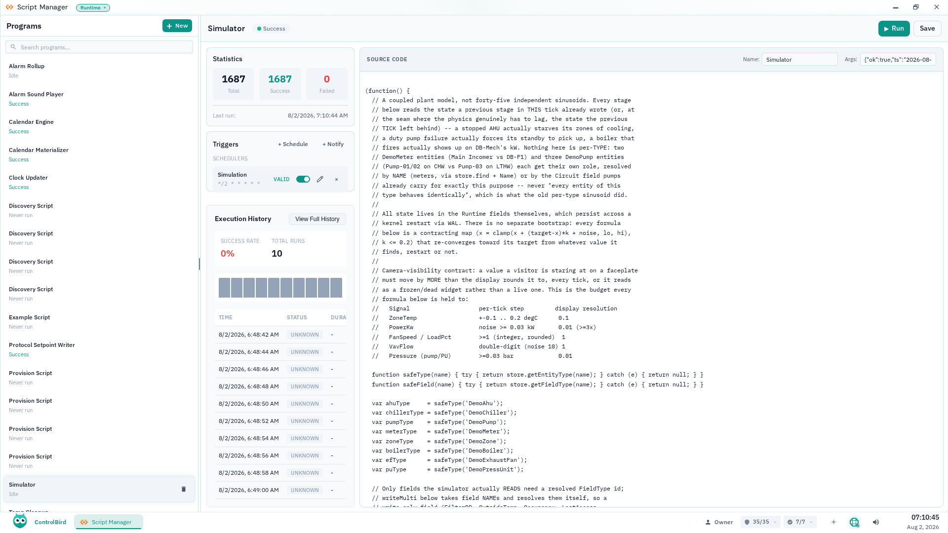948x533 pixels.
Task: Add a notify trigger
Action: [x=333, y=144]
